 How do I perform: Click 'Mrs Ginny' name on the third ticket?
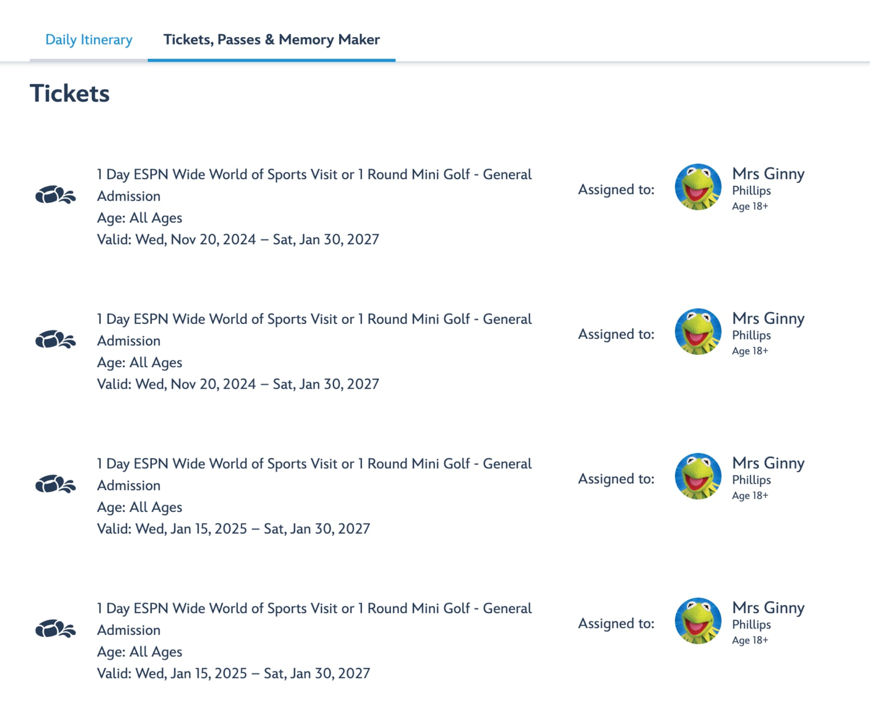pyautogui.click(x=768, y=463)
